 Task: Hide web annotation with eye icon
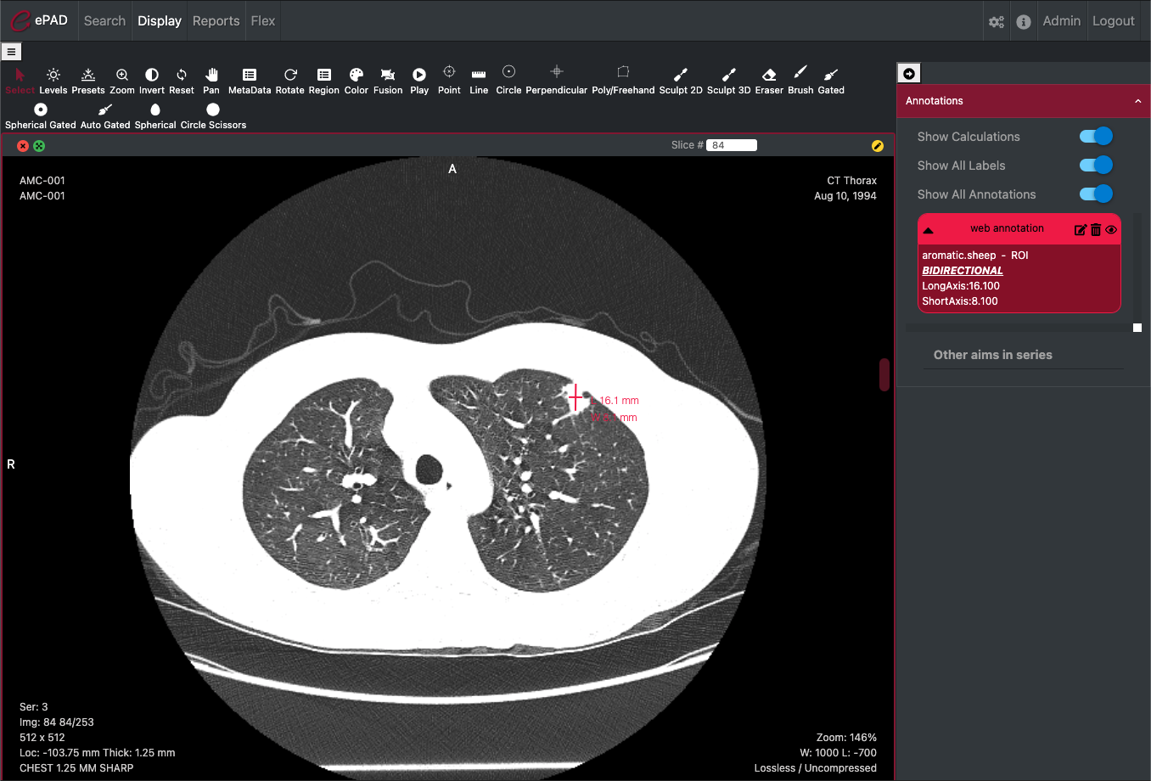tap(1111, 230)
